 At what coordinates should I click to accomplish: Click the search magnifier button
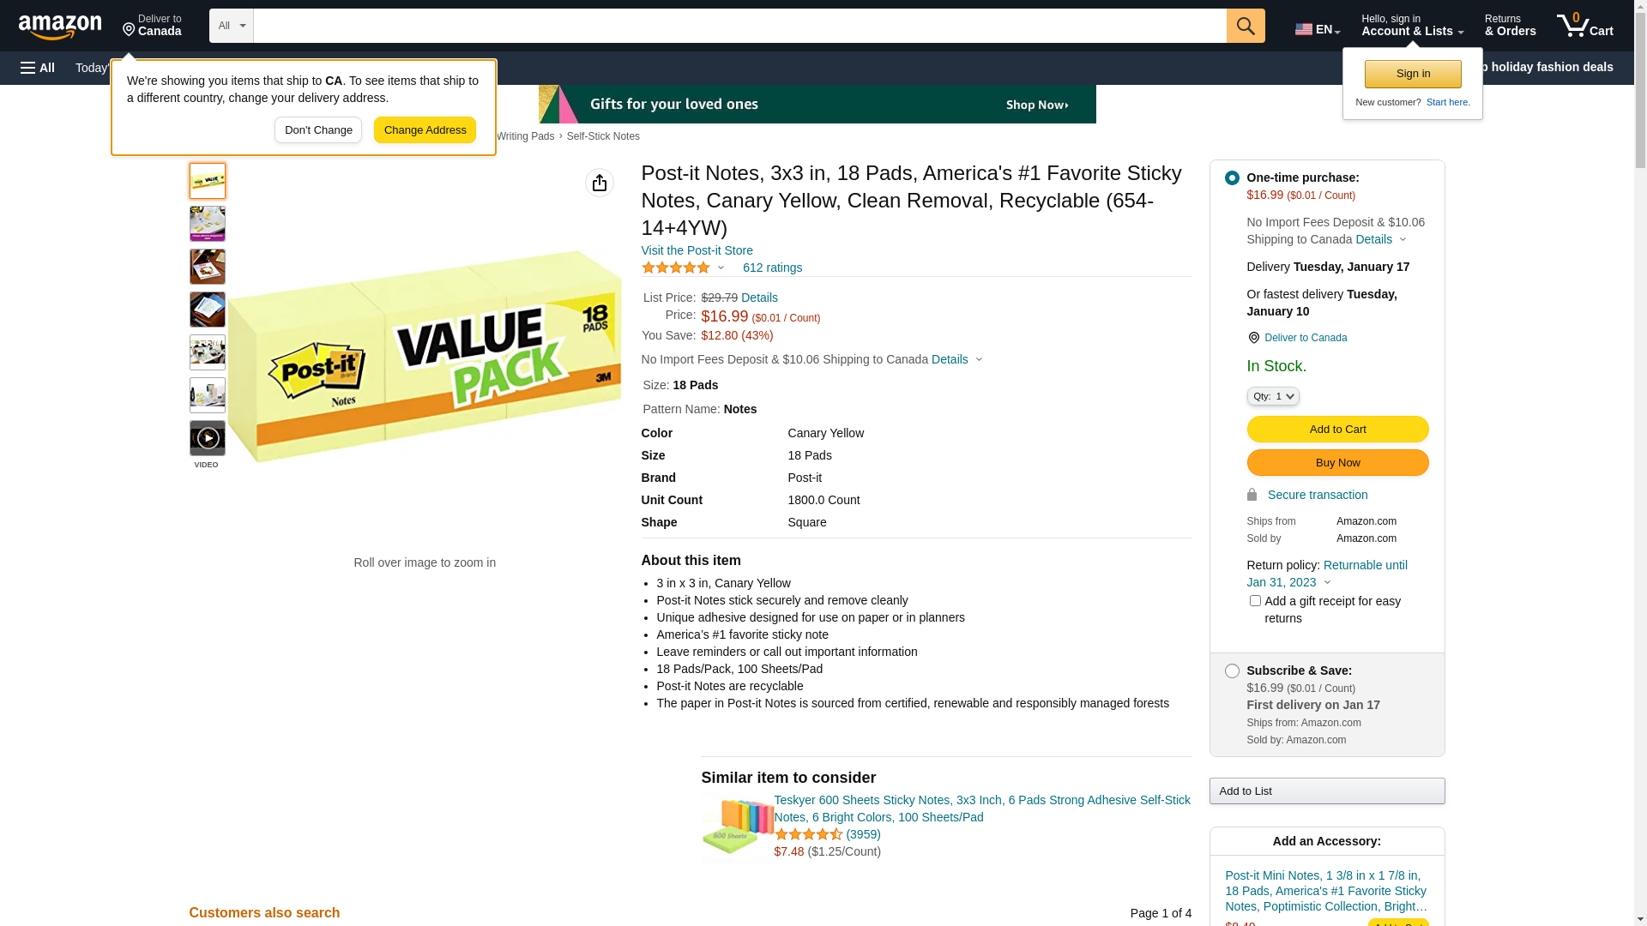pos(1246,26)
